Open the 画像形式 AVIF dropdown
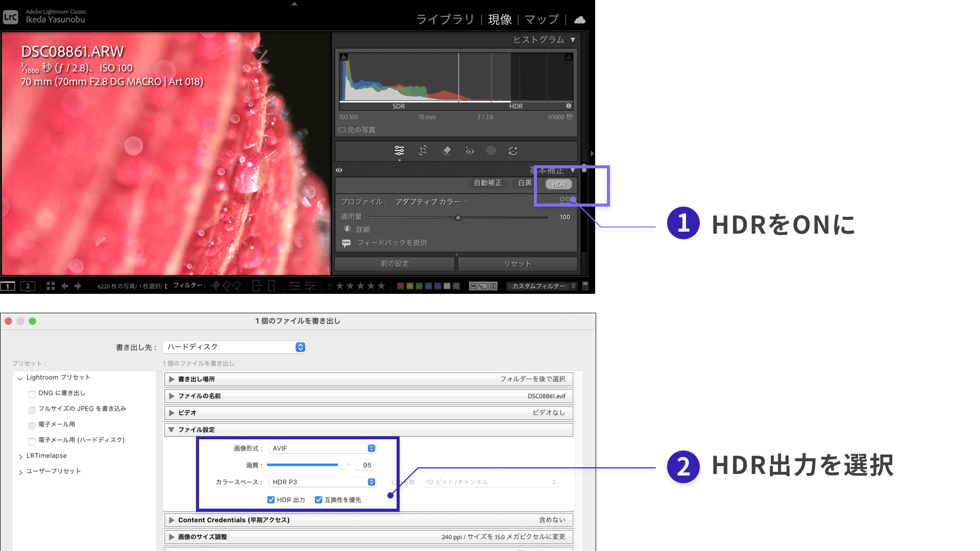The image size is (980, 551). point(322,448)
